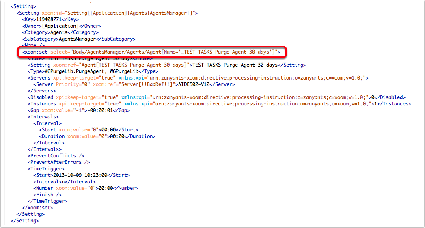Click the PreventAfterErrors empty tag
The image size is (425, 228).
coord(59,162)
